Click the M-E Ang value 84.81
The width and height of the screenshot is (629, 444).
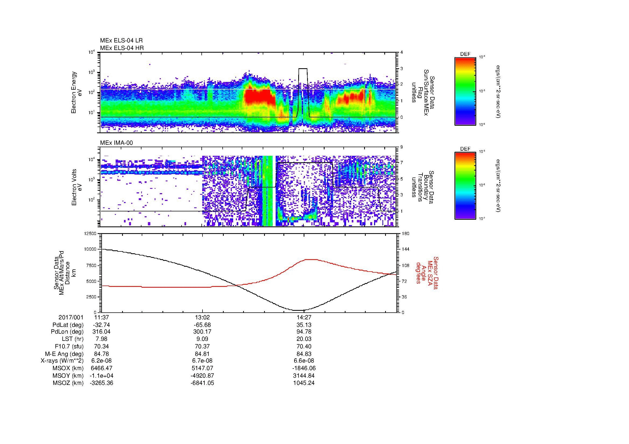202,354
